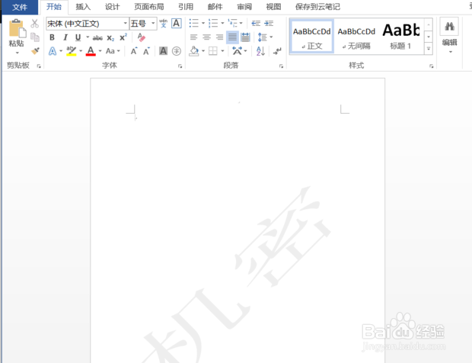This screenshot has height=363, width=472.
Task: Expand the styles gallery More arrow
Action: (429, 49)
